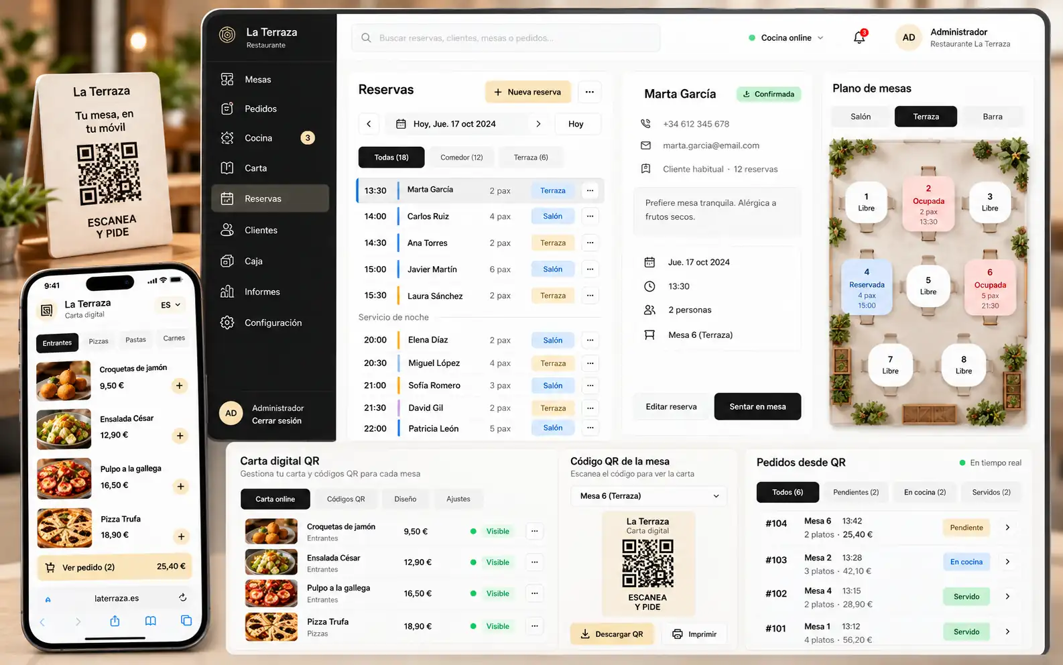Expand the Cocina online status dropdown
The image size is (1063, 665).
pyautogui.click(x=786, y=38)
